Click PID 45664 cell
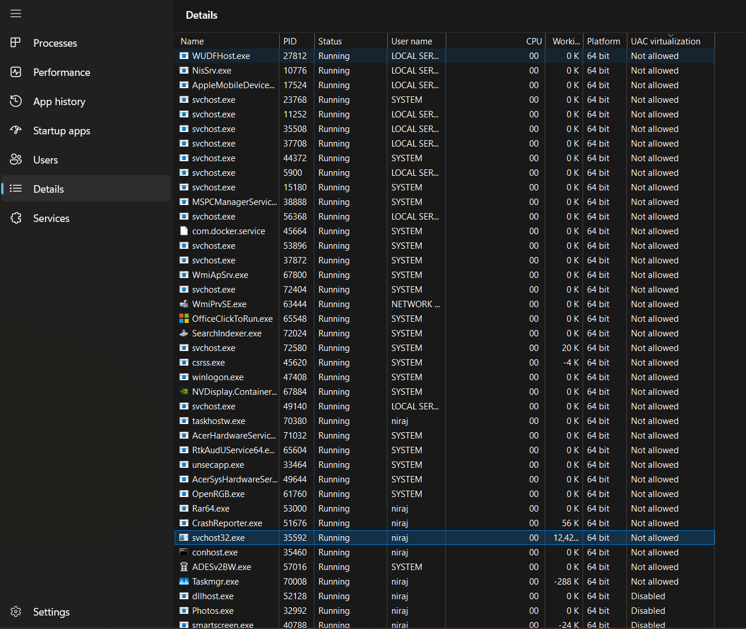This screenshot has width=746, height=629. [x=295, y=231]
